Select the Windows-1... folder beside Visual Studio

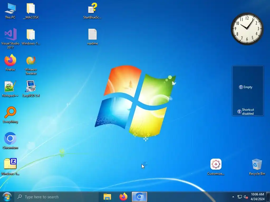click(31, 37)
